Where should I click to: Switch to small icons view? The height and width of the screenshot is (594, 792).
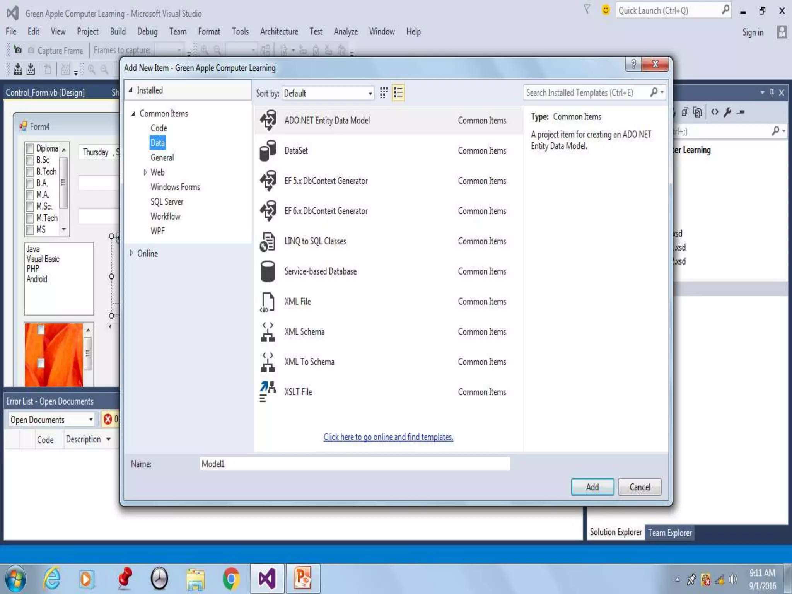pos(384,93)
